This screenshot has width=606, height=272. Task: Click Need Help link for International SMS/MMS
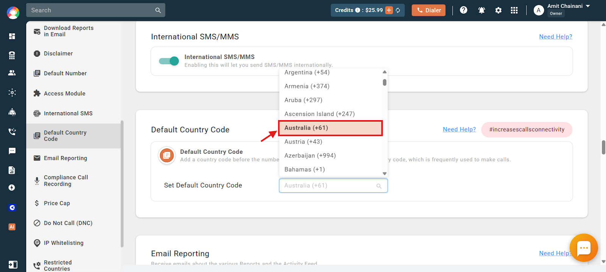tap(556, 37)
